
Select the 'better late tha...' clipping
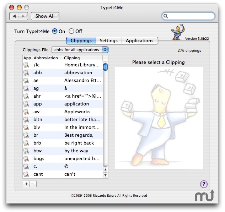pos(82,120)
